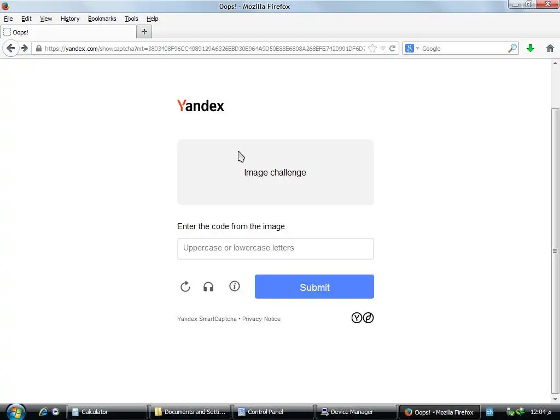Open the Privacy Notice link
Image resolution: width=560 pixels, height=420 pixels.
point(261,319)
